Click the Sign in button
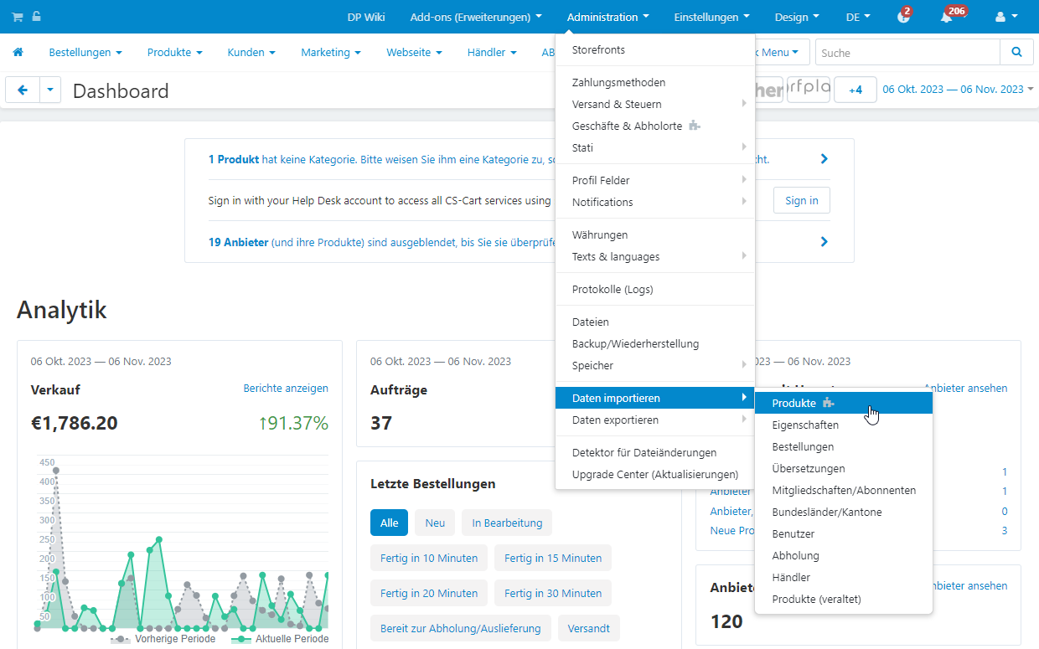 [x=802, y=201]
